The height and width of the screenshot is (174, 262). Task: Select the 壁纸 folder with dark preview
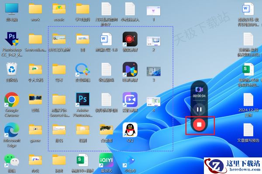tap(35, 99)
